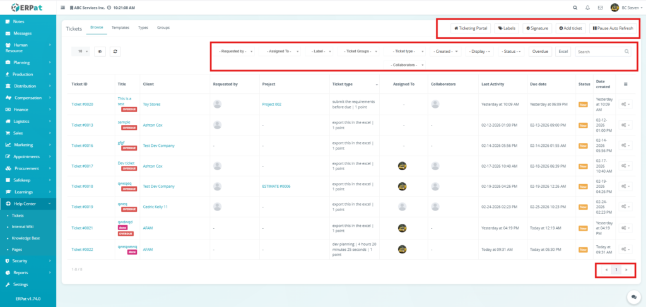The image size is (646, 307).
Task: Toggle column visibility with the eye button
Action: pos(100,52)
